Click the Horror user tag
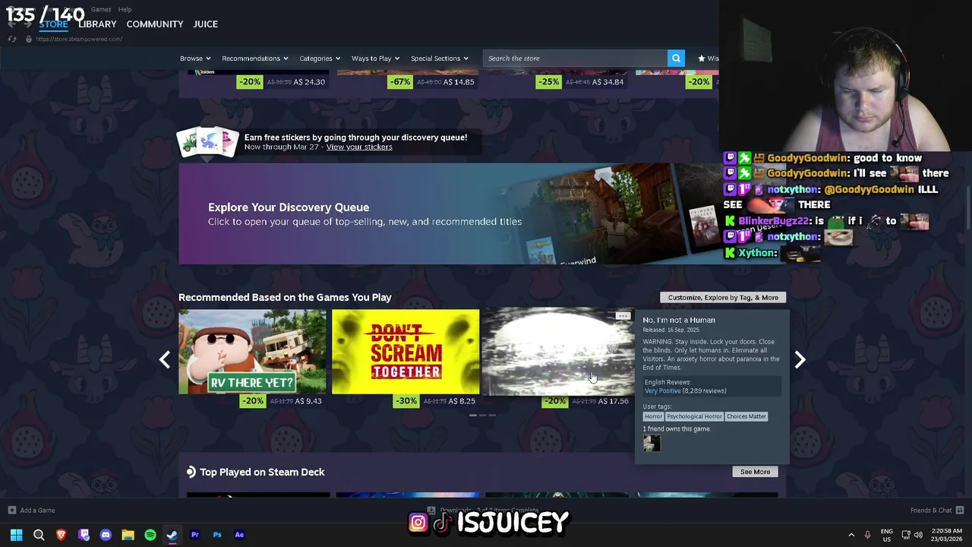 click(x=653, y=416)
